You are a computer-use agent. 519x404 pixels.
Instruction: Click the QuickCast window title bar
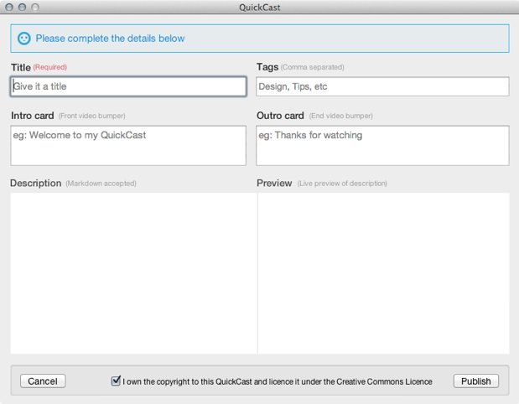[259, 7]
